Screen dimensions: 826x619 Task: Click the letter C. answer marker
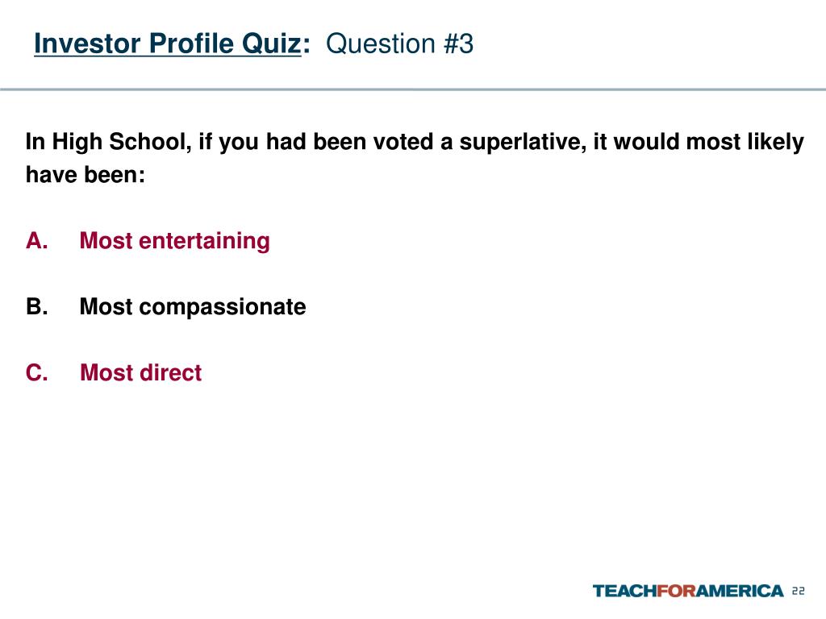[x=37, y=372]
